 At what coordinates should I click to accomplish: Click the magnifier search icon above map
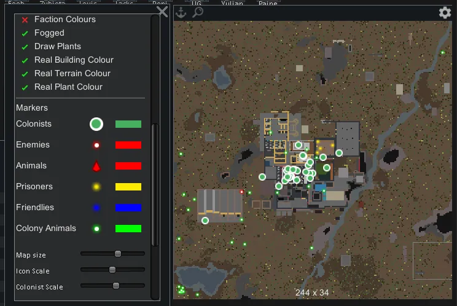coord(198,12)
